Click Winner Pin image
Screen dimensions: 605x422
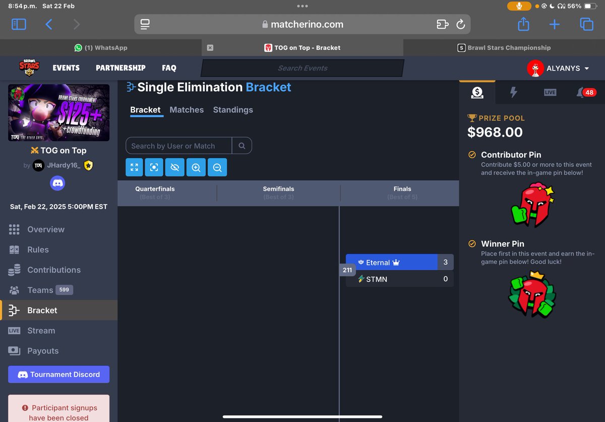[x=531, y=296]
